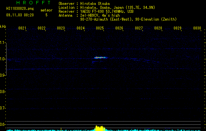Click the 0821 time marker
Image resolution: width=206 pixels, height=131 pixels.
click(22, 28)
